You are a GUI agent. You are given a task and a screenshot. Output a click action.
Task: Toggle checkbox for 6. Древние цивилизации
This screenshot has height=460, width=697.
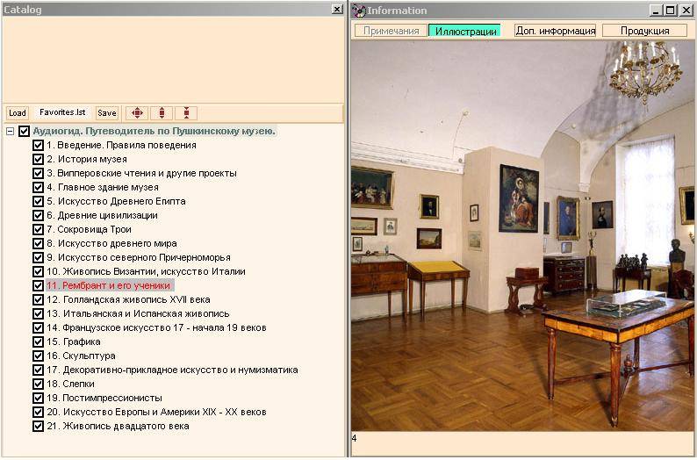point(39,216)
